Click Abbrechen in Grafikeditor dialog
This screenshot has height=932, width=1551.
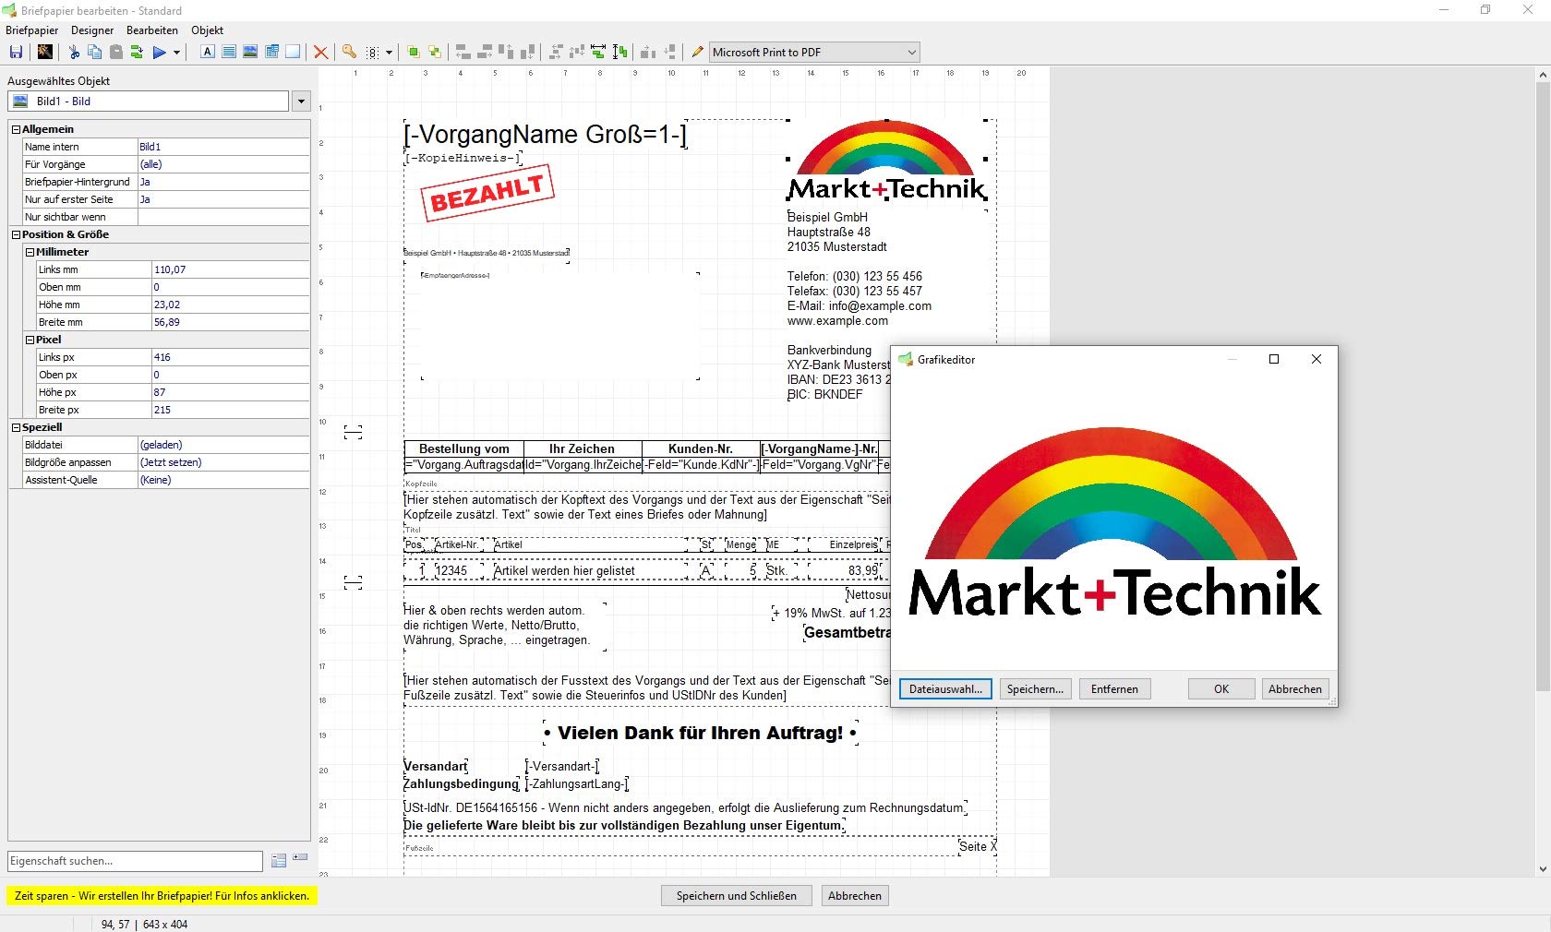coord(1295,689)
